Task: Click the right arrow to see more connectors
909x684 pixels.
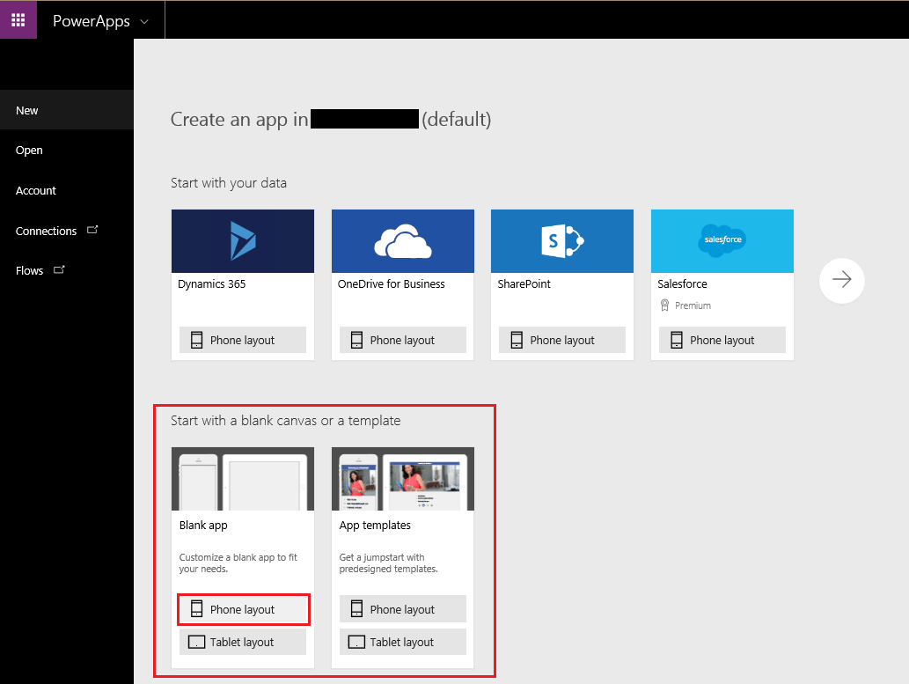Action: tap(841, 280)
